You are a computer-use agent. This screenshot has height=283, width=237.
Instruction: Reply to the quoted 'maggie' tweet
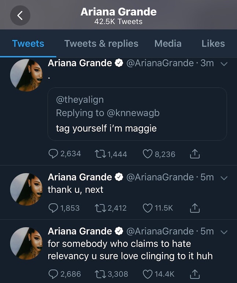coord(54,154)
